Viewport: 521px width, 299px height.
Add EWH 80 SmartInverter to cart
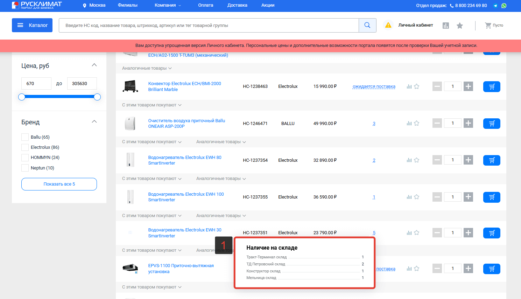[492, 160]
